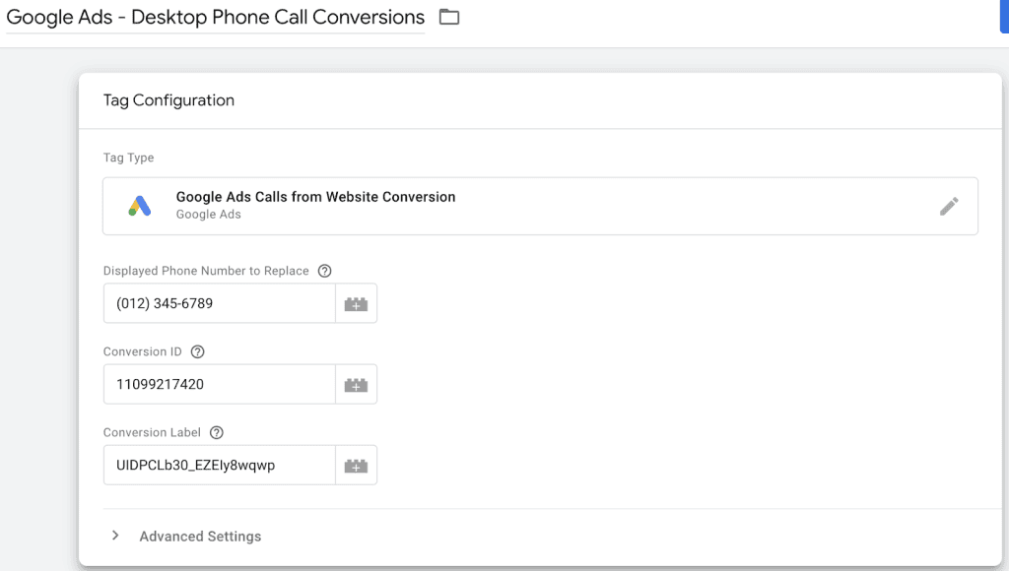Image resolution: width=1009 pixels, height=571 pixels.
Task: Open variable picker for Conversion ID
Action: tap(358, 384)
